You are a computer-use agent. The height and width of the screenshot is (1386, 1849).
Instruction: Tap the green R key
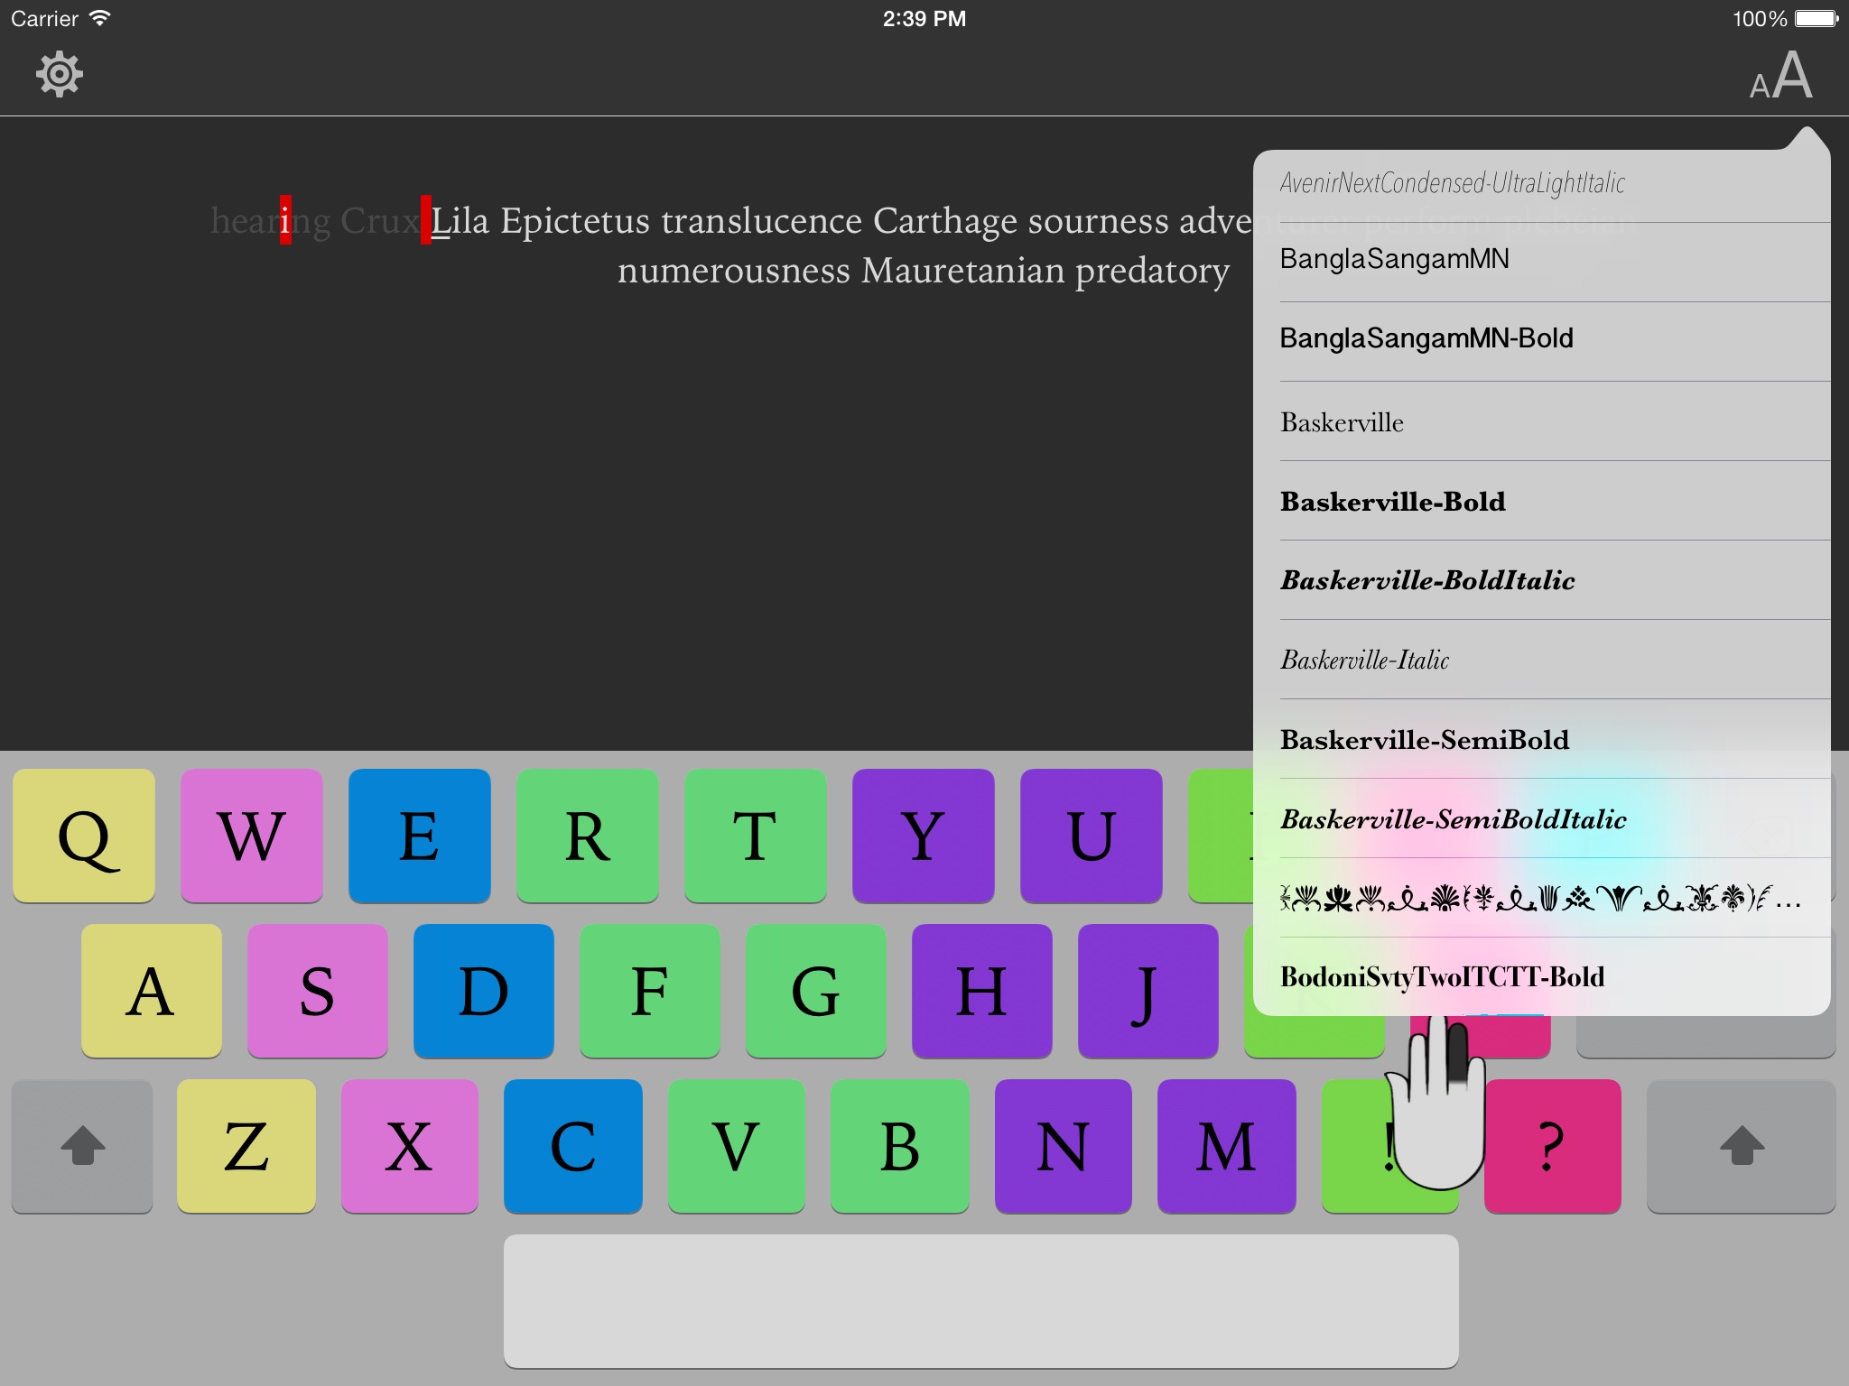(x=588, y=836)
